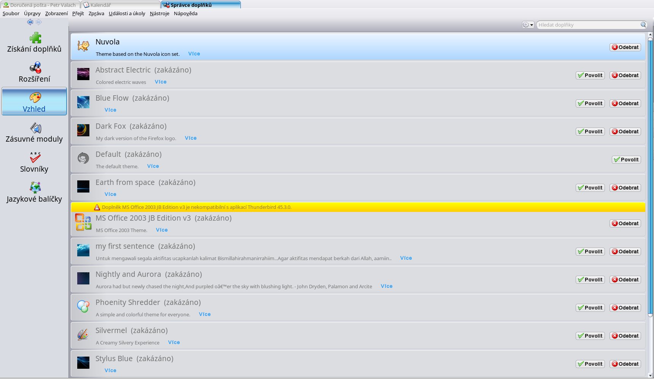Remove the Nuvola theme with Odebrat
654x379 pixels.
click(x=625, y=47)
